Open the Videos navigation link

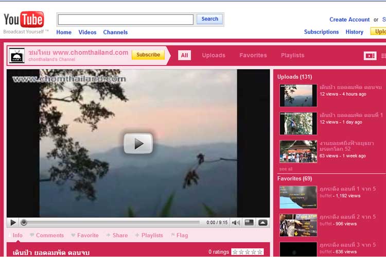[x=87, y=32]
